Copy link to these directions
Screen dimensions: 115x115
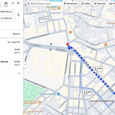click(14, 42)
